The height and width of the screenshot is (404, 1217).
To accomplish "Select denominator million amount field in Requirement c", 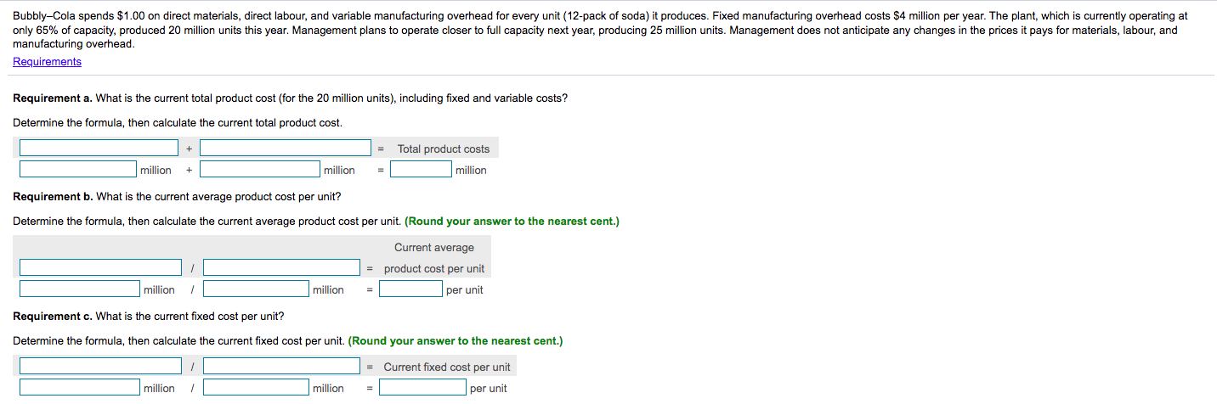I will (x=256, y=388).
